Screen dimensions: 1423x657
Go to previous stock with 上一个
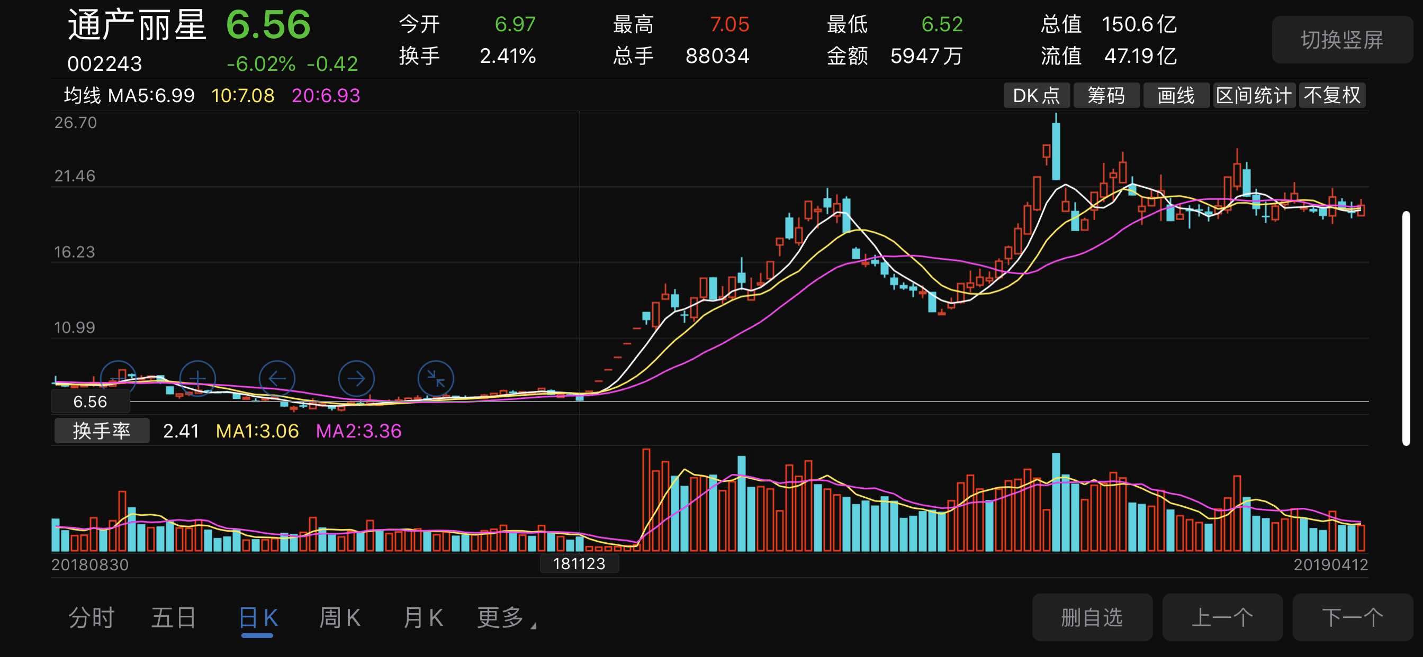(x=1222, y=617)
